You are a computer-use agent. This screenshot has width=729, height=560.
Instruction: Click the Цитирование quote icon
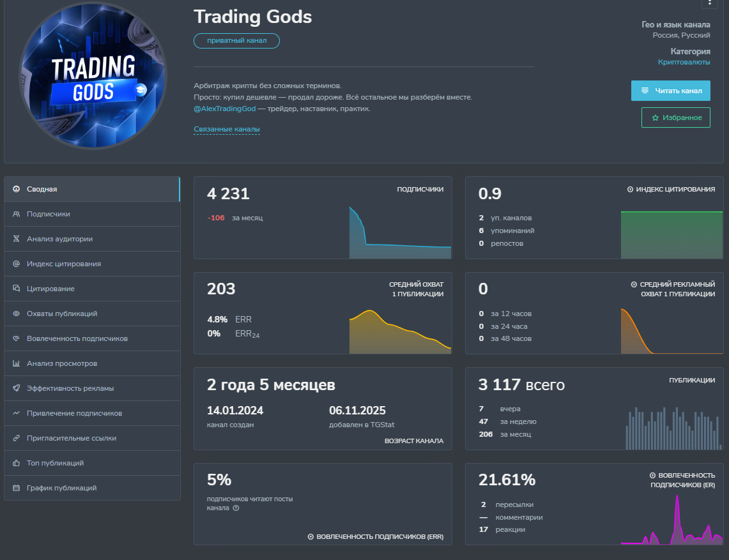(16, 289)
